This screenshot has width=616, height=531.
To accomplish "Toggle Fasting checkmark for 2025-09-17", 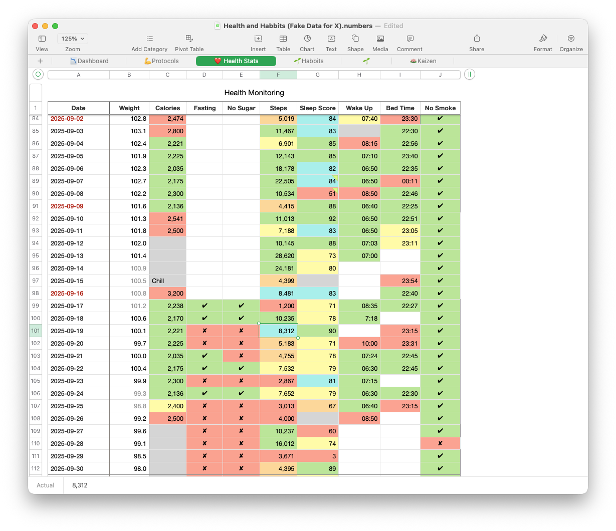I will (204, 306).
